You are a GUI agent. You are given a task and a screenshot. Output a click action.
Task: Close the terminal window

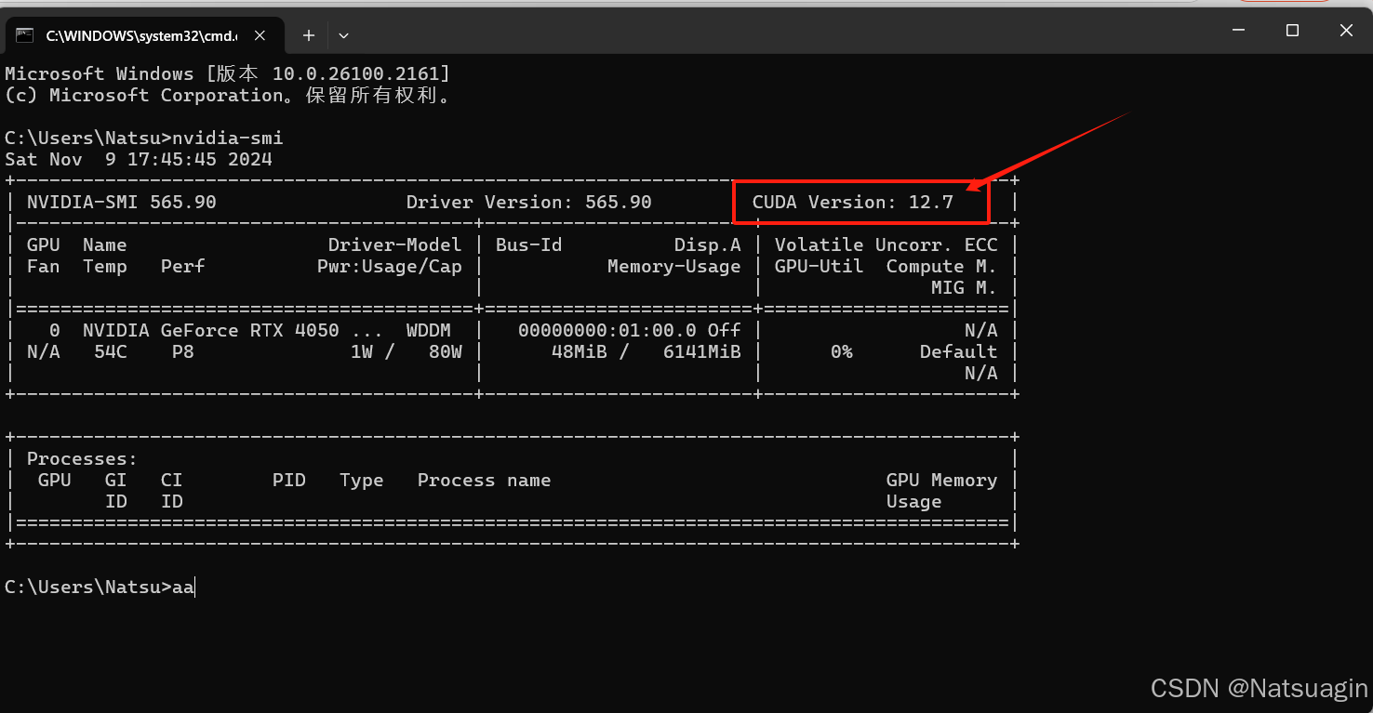pyautogui.click(x=1346, y=30)
